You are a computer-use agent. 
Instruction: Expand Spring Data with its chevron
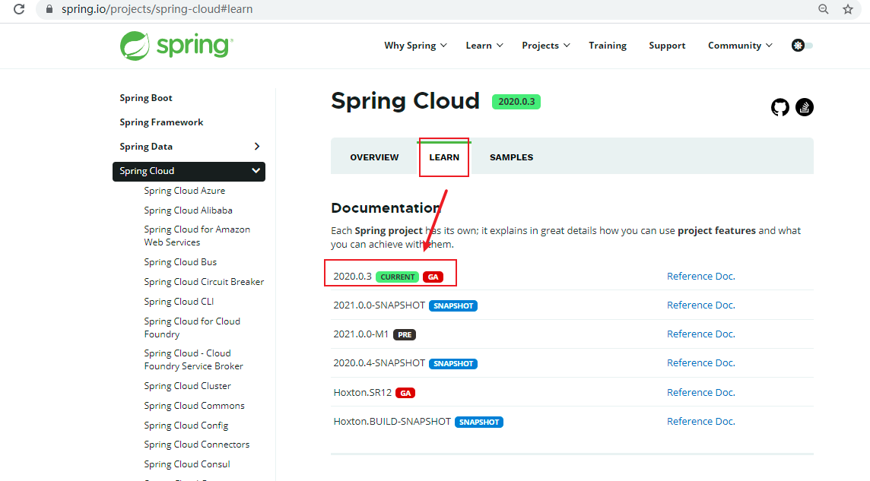[257, 147]
